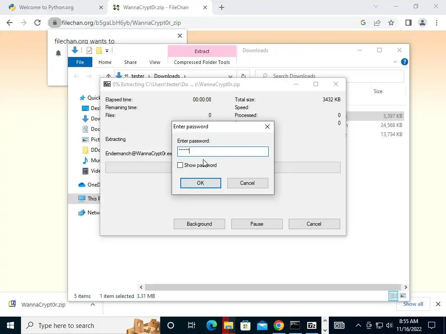Click the Extract contextual tab
This screenshot has height=334, width=446.
(202, 51)
